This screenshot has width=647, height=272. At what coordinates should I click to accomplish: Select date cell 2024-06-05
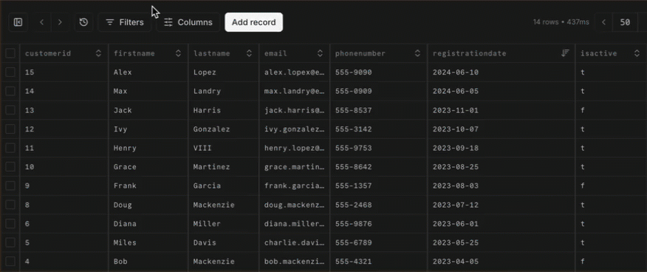point(501,91)
